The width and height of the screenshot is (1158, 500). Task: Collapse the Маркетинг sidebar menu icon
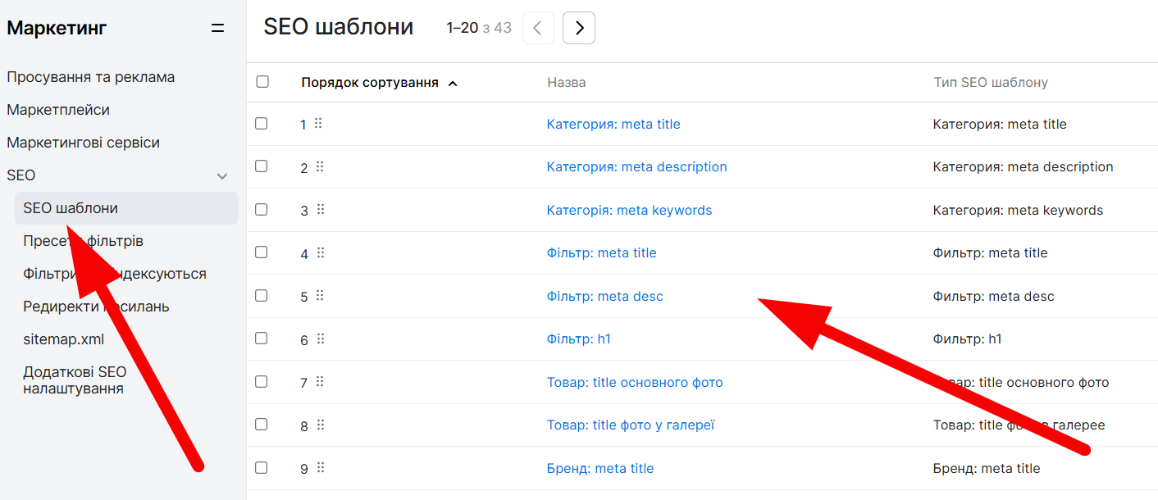point(217,28)
